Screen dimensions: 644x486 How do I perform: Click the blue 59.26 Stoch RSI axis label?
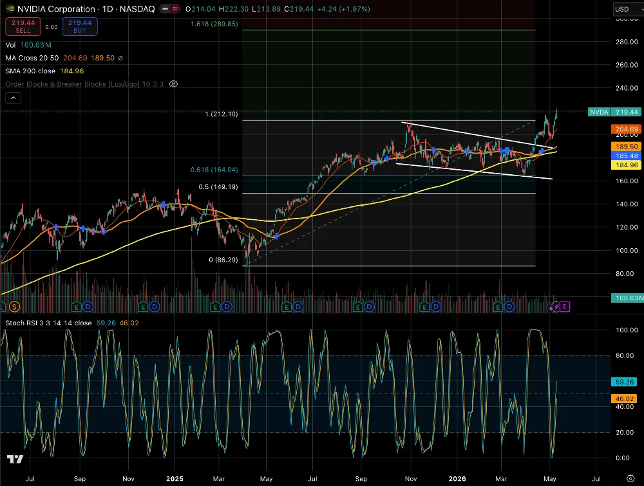[x=624, y=382]
